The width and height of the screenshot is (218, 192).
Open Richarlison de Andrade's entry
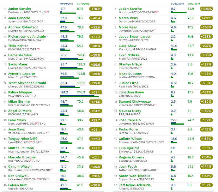point(27,37)
